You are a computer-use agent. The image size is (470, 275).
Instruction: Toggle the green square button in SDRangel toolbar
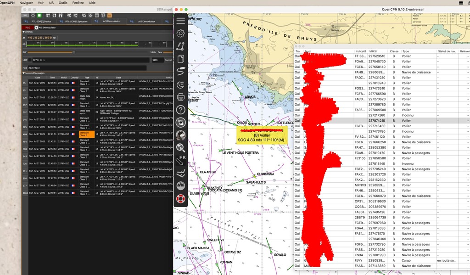click(x=39, y=15)
